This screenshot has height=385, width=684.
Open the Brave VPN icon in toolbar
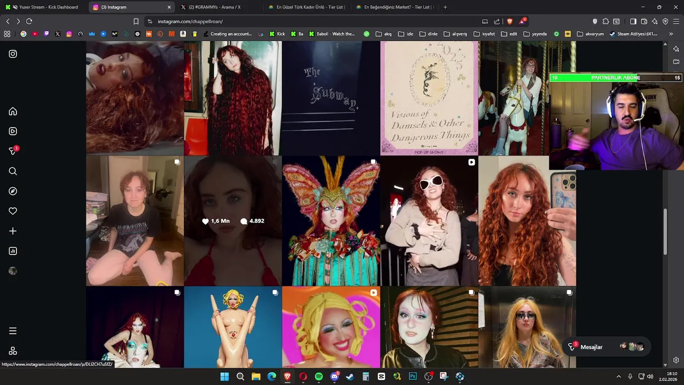point(665,21)
